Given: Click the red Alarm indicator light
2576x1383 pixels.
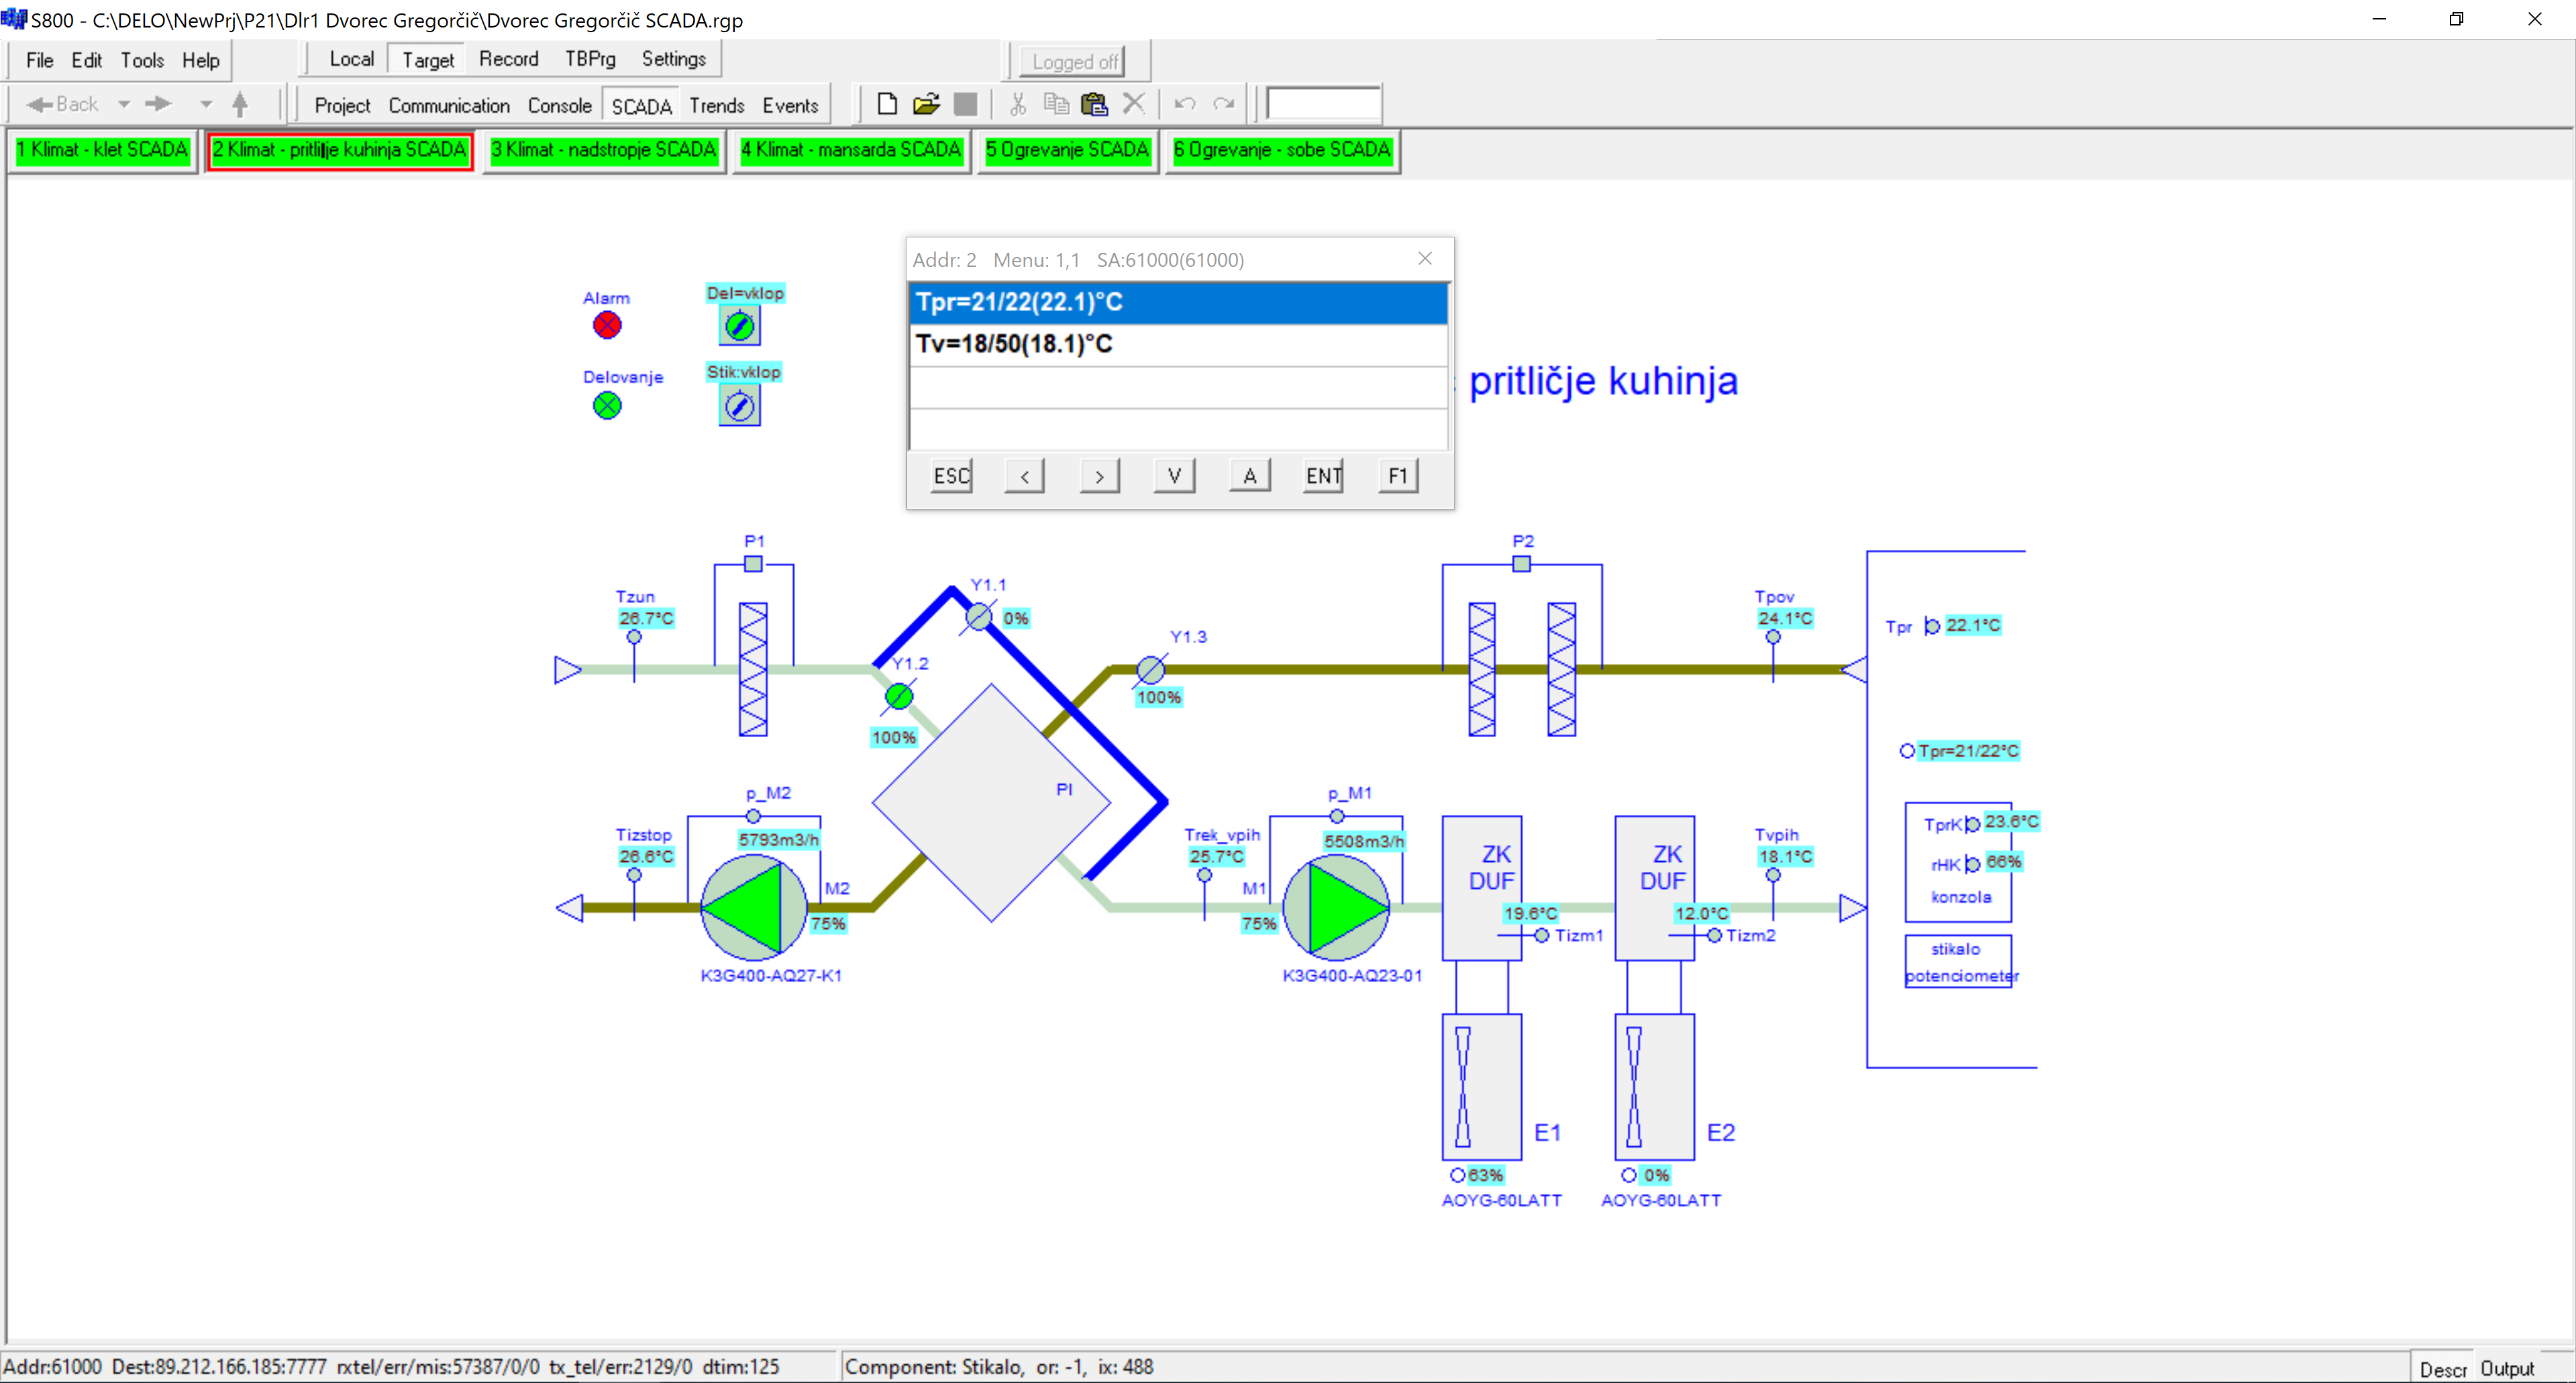Looking at the screenshot, I should (607, 326).
